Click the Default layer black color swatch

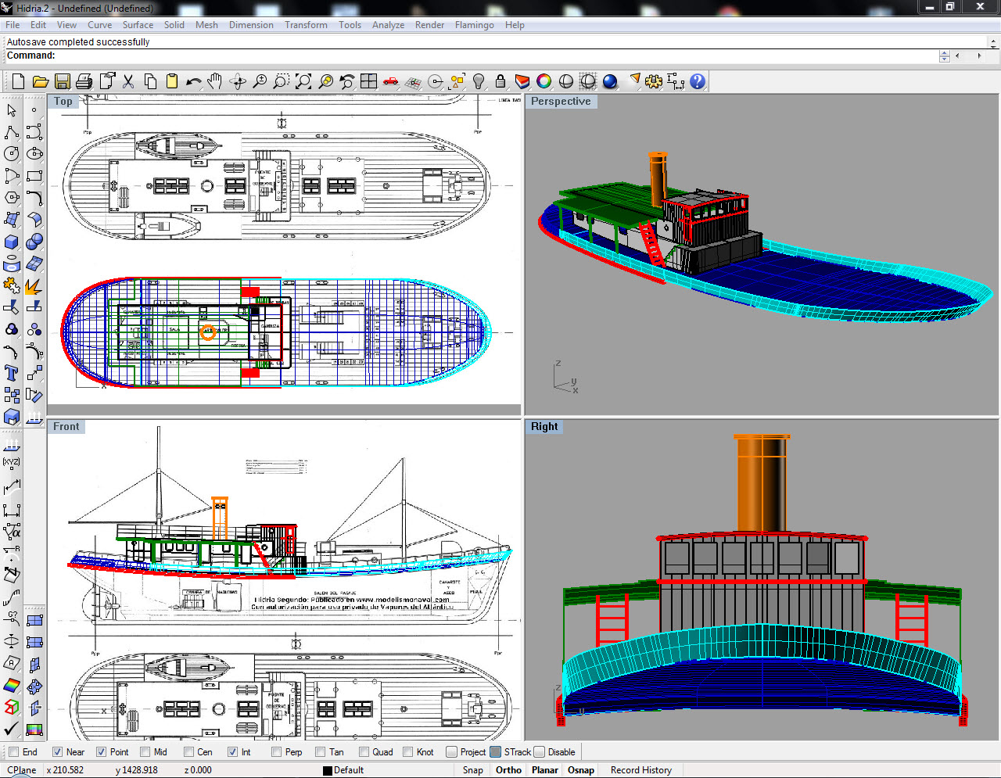click(328, 770)
